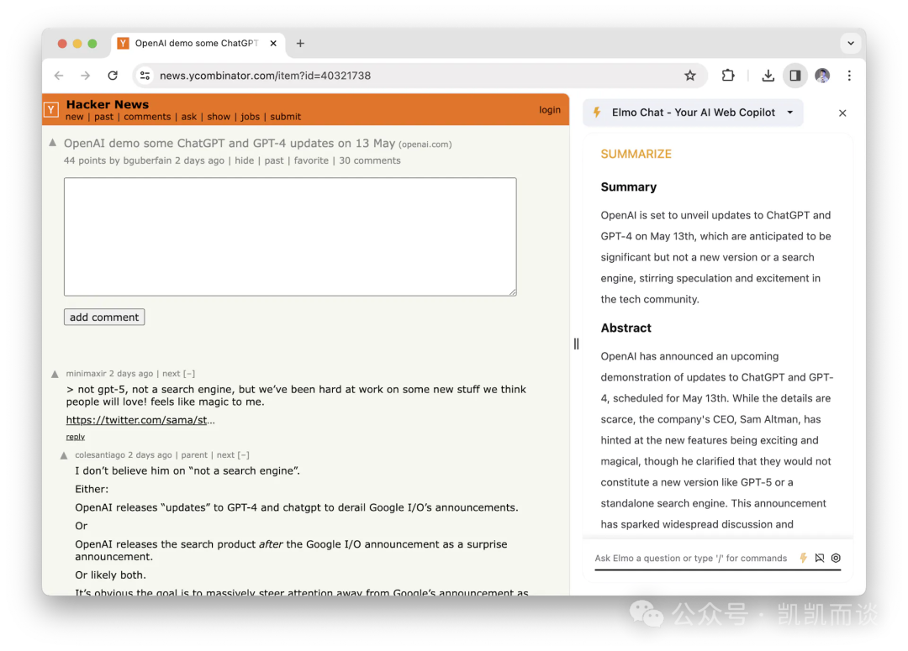The height and width of the screenshot is (651, 908).
Task: Open the Hacker News title link
Action: pos(107,104)
